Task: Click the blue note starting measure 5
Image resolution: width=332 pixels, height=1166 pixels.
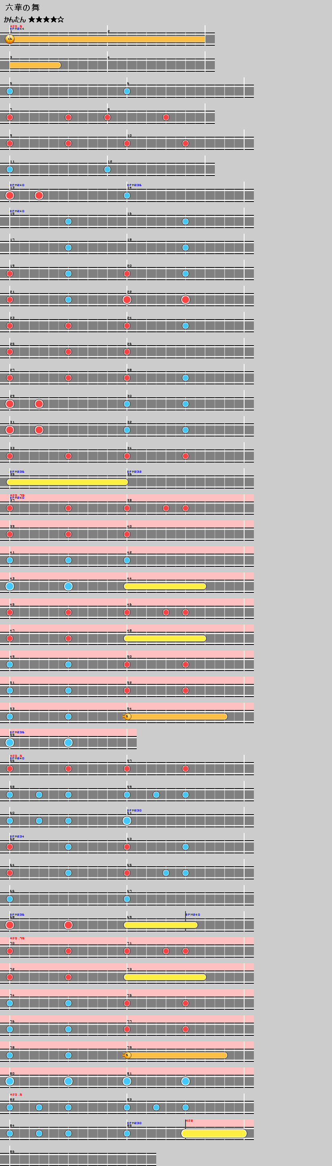Action: click(x=9, y=91)
